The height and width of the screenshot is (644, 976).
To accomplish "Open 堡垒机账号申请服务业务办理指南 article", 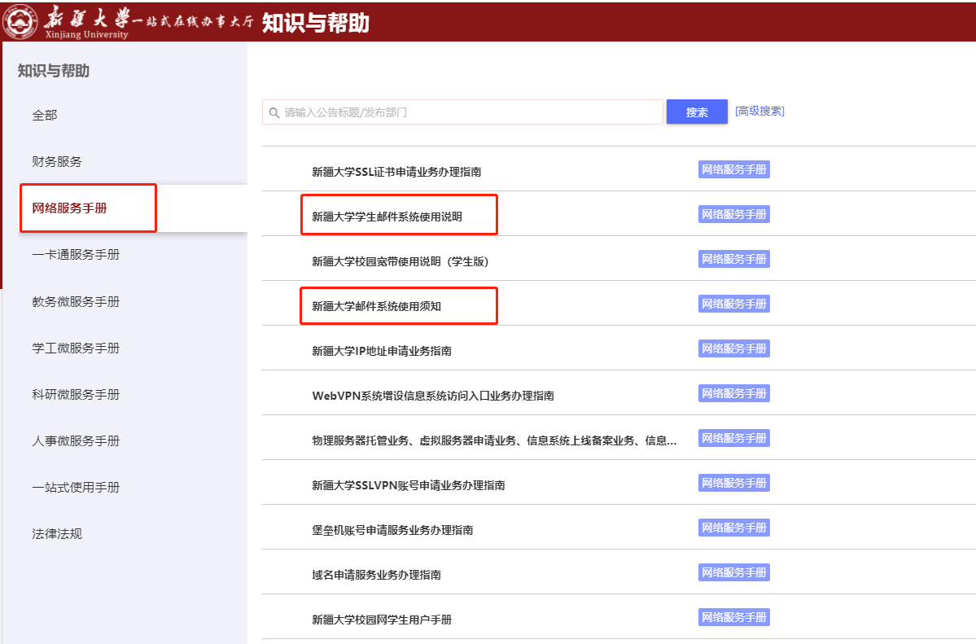I will [x=393, y=531].
